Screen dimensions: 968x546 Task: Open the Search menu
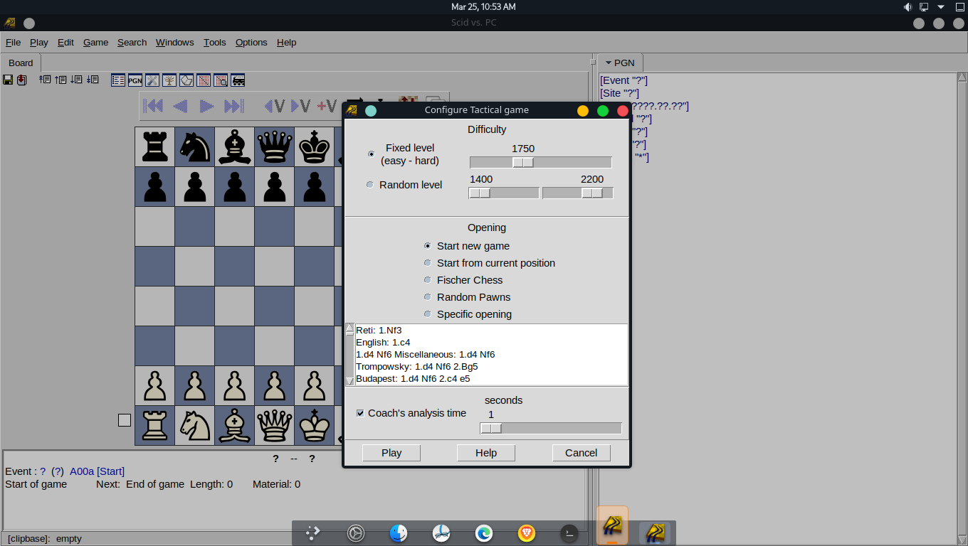(x=132, y=43)
